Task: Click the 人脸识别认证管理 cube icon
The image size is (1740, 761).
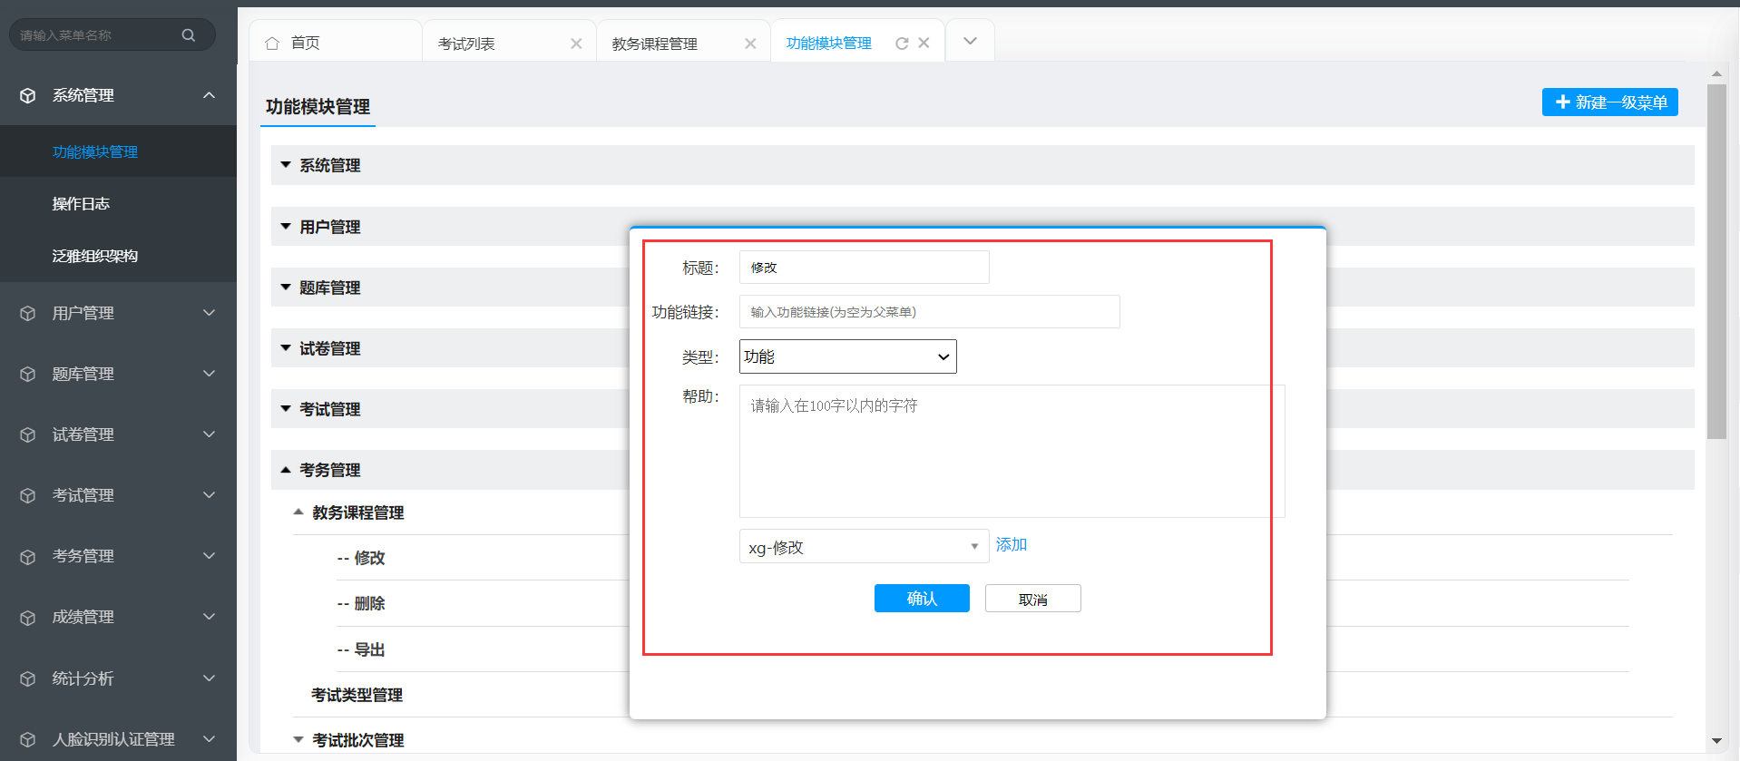Action: 28,739
